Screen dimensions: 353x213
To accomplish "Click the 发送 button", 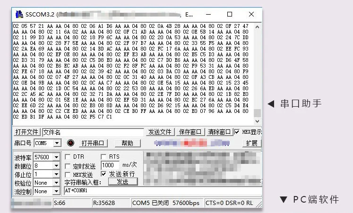I will (123, 182).
